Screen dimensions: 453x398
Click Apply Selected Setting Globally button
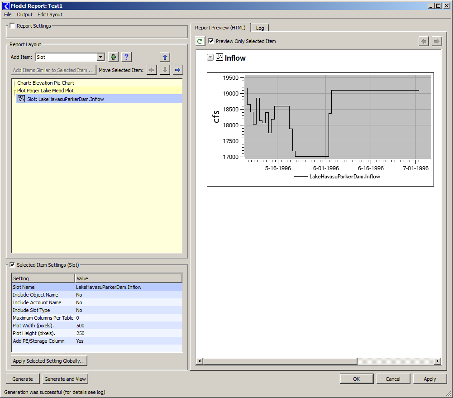(x=49, y=361)
